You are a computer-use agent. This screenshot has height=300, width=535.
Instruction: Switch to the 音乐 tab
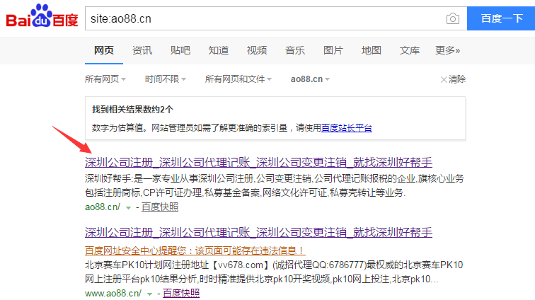[295, 50]
